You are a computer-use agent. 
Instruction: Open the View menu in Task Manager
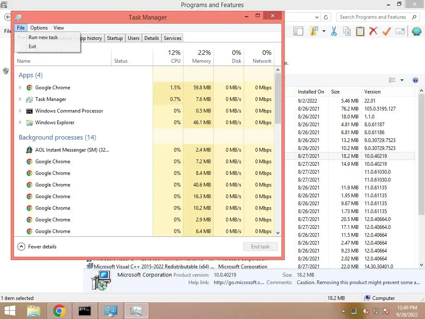pyautogui.click(x=59, y=28)
